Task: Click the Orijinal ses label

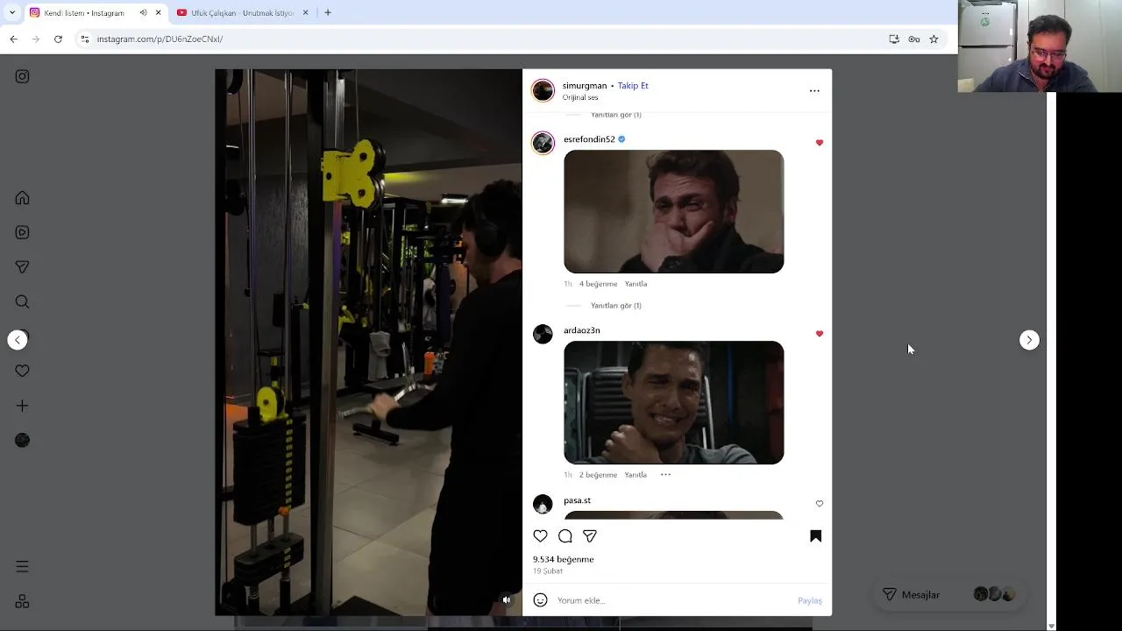Action: coord(580,97)
